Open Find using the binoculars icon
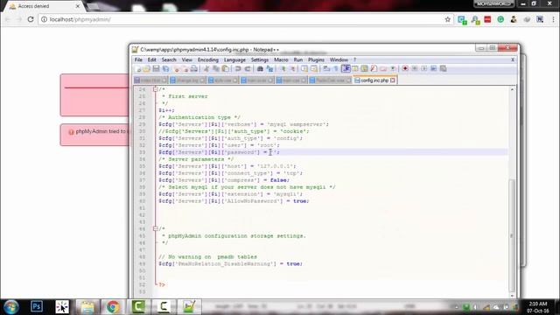Viewport: 560px width, 315px height. (x=261, y=68)
